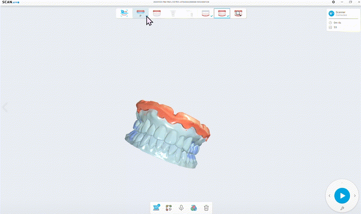Start scanning with the blue play button
Screen dimensions: 361x214
click(x=342, y=196)
